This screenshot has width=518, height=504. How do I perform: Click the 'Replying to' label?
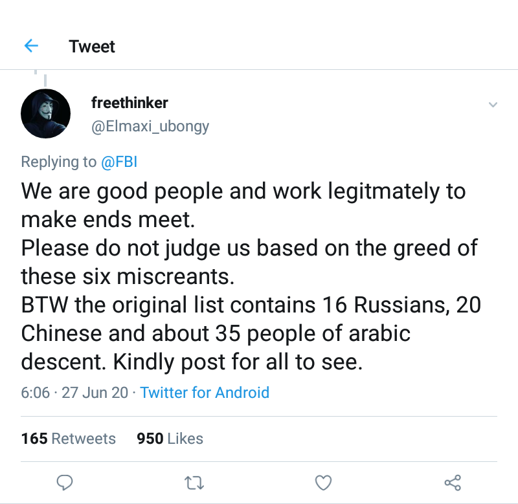(x=58, y=162)
